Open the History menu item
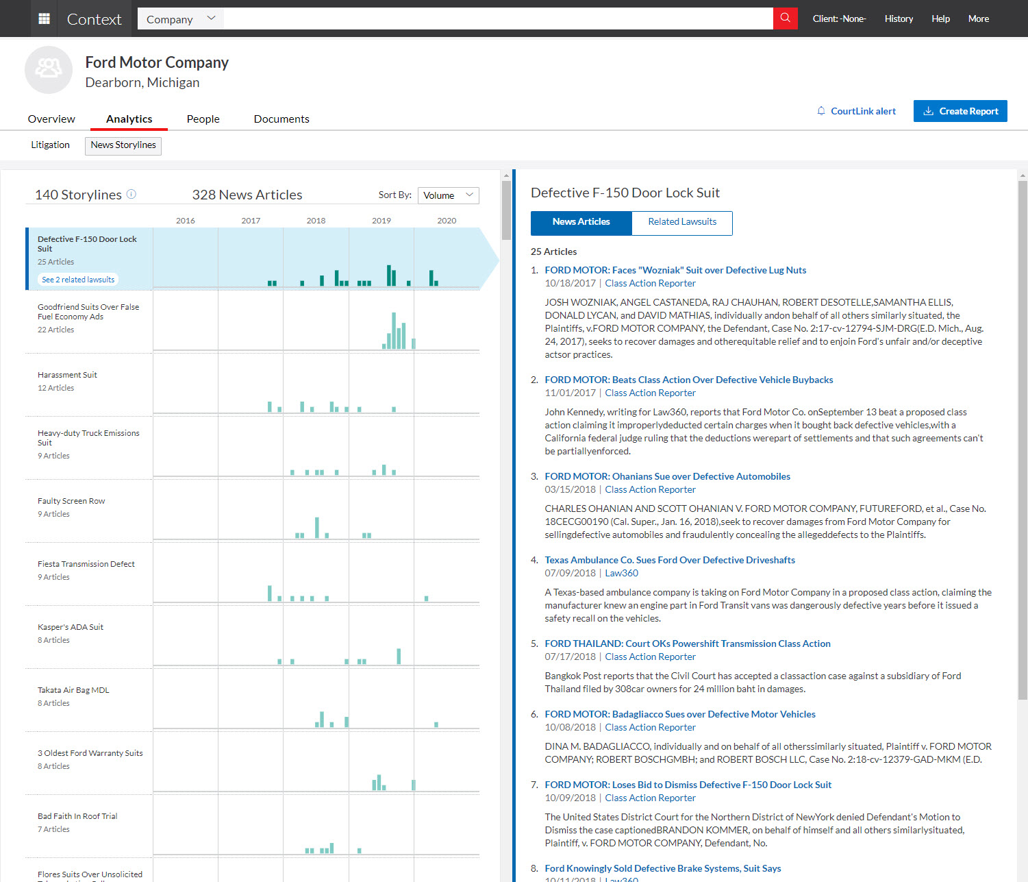 click(899, 19)
